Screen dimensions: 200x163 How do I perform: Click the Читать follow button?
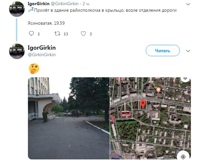(x=163, y=51)
